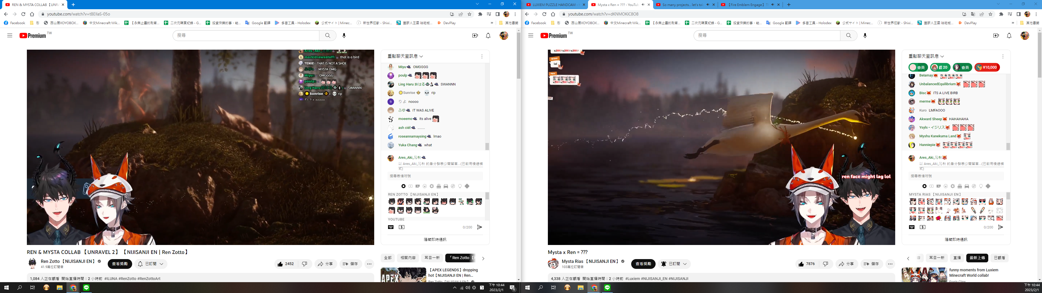Show hidden system tray icons
Image resolution: width=1042 pixels, height=293 pixels.
point(455,288)
